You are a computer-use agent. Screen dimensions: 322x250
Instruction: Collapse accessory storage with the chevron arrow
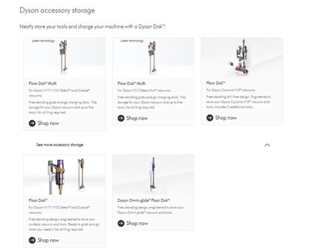point(268,145)
